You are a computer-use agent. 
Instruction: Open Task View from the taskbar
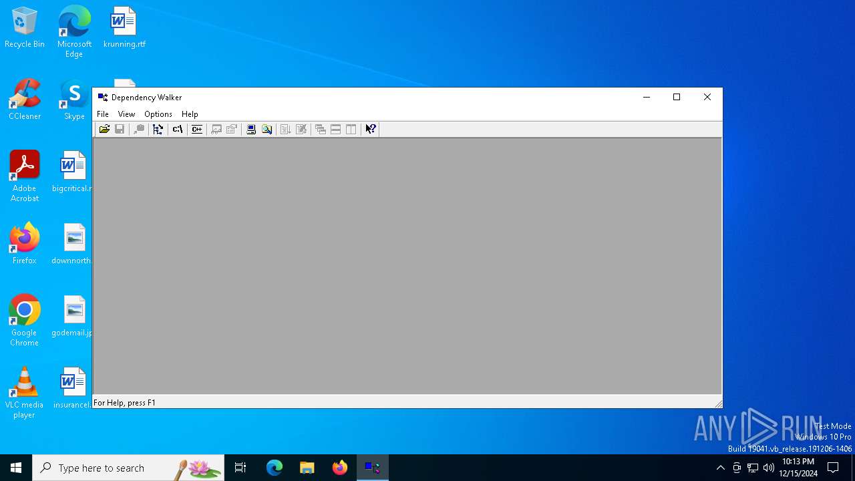[x=240, y=468]
